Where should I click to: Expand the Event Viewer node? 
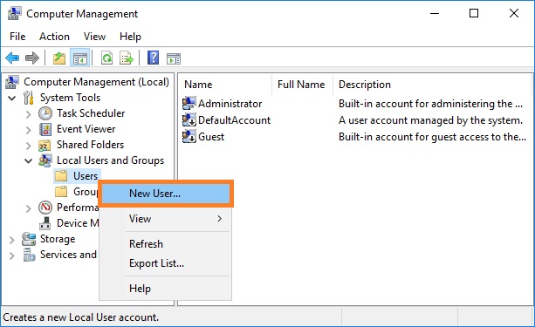[x=28, y=130]
